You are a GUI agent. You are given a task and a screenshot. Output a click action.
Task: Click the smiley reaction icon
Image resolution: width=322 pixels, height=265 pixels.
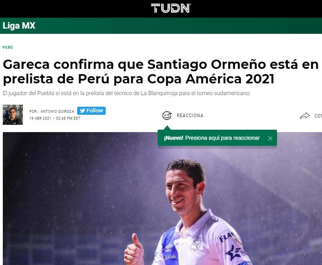point(167,116)
